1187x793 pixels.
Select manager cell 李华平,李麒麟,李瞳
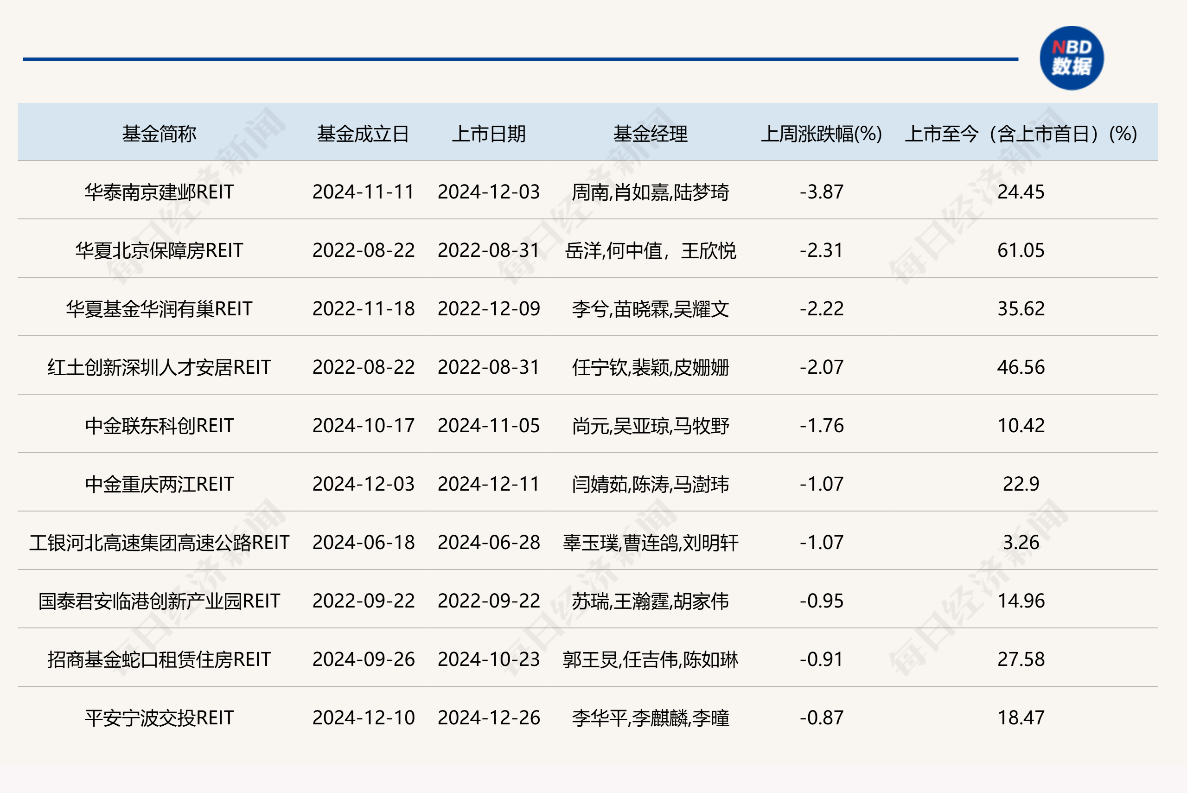pos(651,718)
